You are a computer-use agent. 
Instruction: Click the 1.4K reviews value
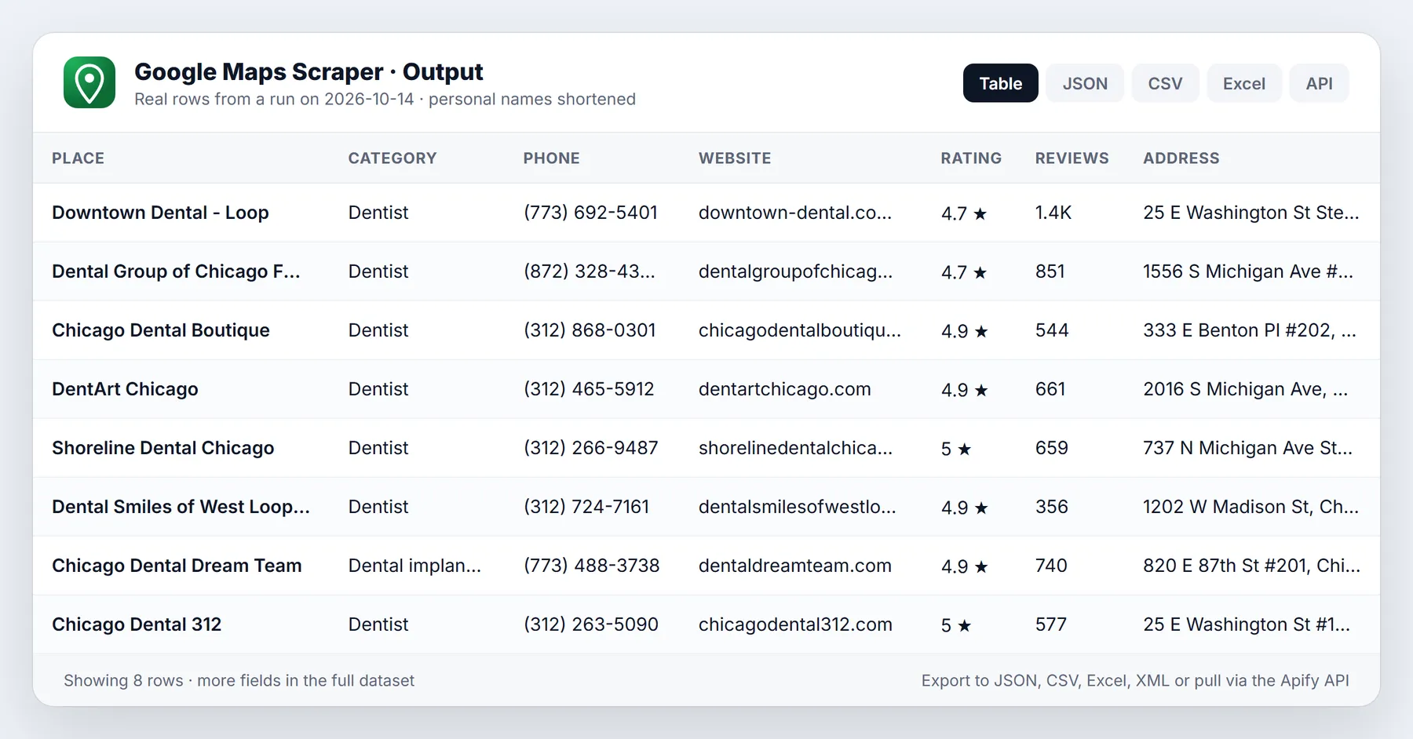1053,213
